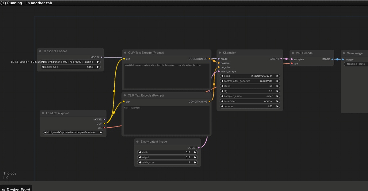Collapse the Load Checkpoint node using its title dot
Screen dimensions: 368x191
click(x=43, y=113)
